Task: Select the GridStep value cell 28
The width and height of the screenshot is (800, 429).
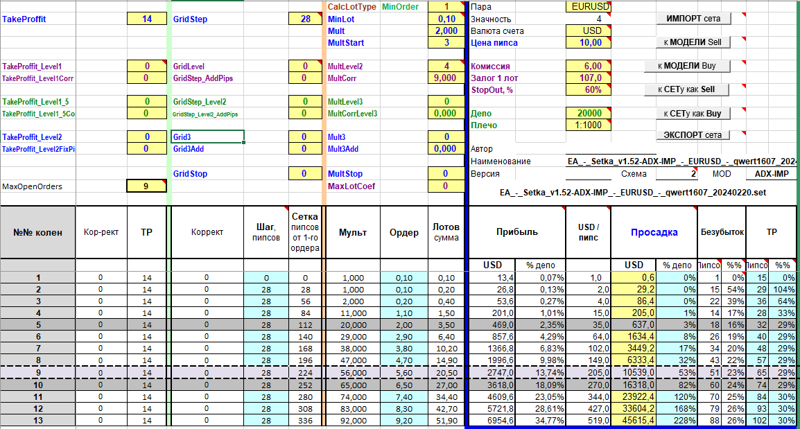Action: [305, 19]
